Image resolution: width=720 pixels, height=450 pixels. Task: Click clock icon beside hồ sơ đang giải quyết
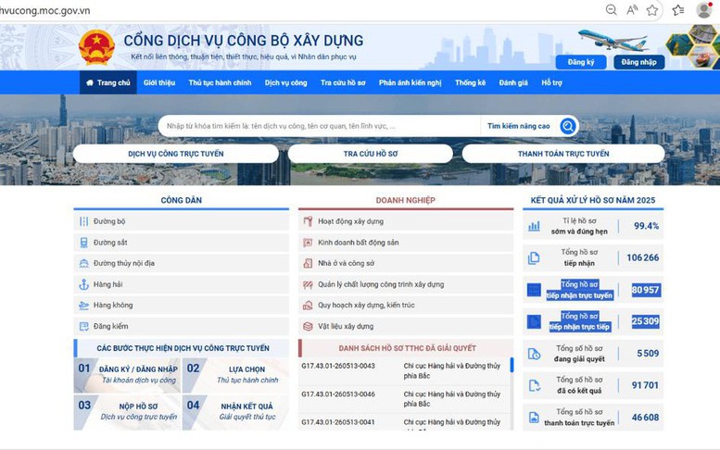[x=534, y=354]
